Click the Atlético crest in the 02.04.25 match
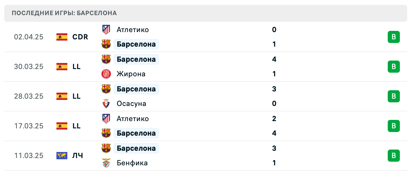The height and width of the screenshot is (175, 412). point(106,30)
